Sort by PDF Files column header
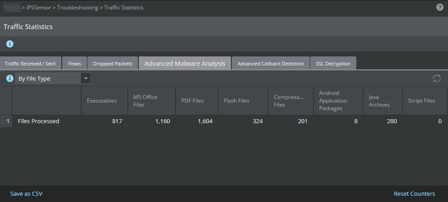Viewport: 448px width, 202px height. point(197,101)
